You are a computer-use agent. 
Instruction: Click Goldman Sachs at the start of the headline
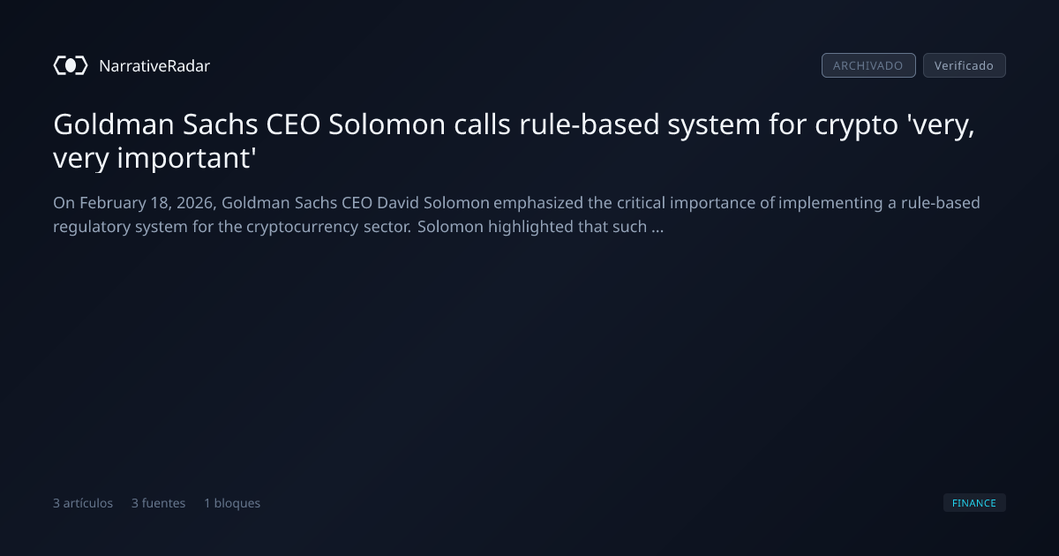pos(156,124)
